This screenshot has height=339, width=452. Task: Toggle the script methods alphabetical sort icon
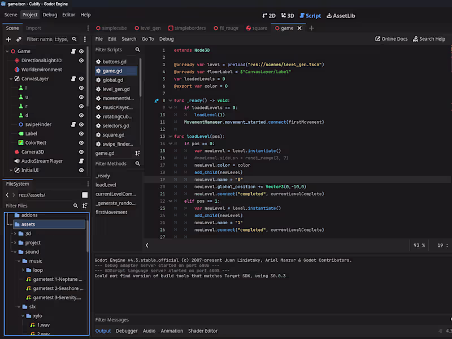click(138, 153)
